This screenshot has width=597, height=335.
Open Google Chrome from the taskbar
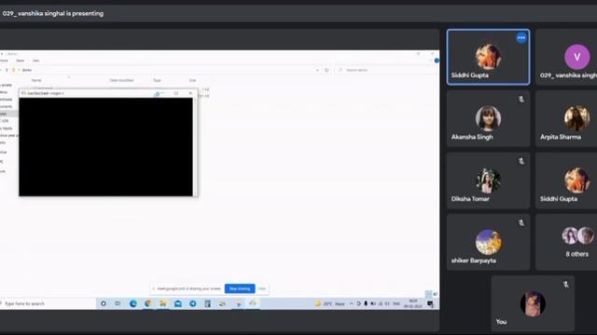147,303
